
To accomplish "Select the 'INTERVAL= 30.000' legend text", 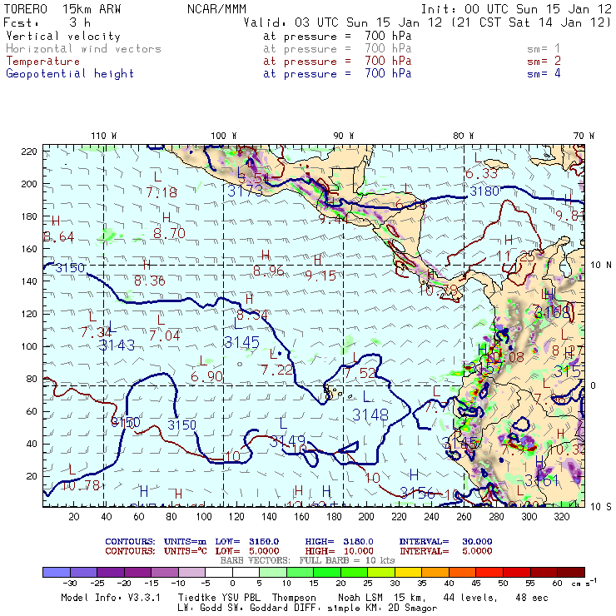I will [x=446, y=542].
